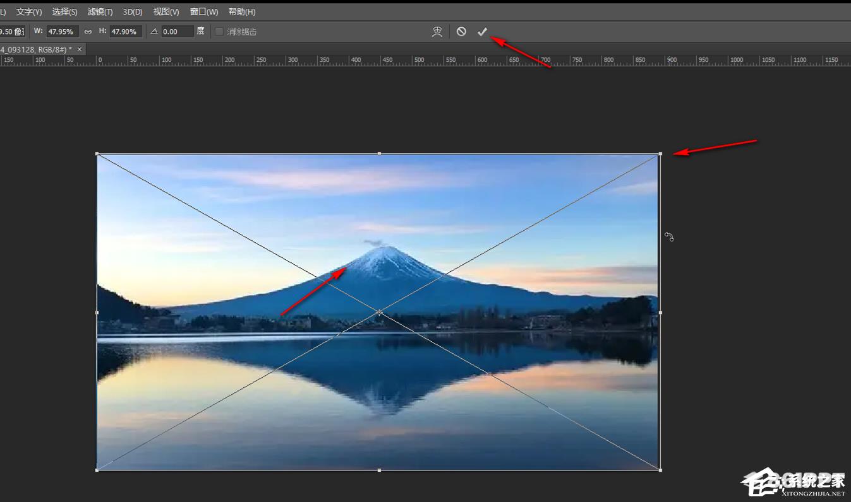Image resolution: width=851 pixels, height=502 pixels.
Task: Open the 选择(S) menu
Action: [64, 12]
